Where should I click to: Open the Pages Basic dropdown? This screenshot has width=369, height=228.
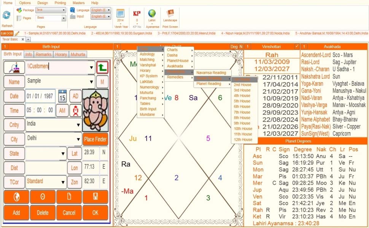click(x=64, y=18)
